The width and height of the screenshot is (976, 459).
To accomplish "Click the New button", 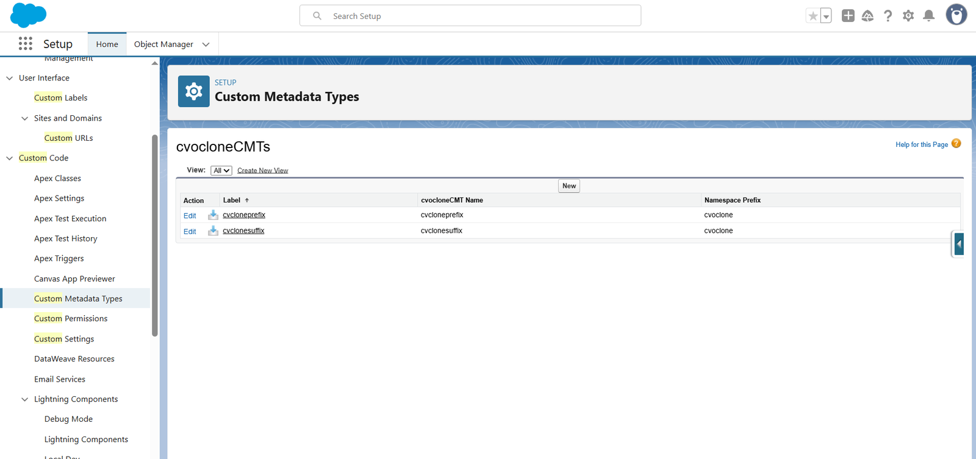I will [x=569, y=186].
